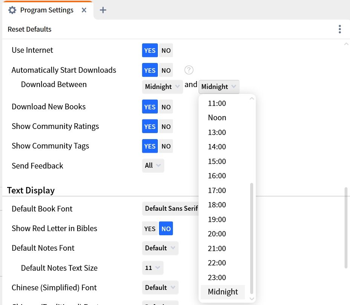Image resolution: width=350 pixels, height=305 pixels.
Task: Open the Default Notes Font dropdown
Action: coord(160,248)
